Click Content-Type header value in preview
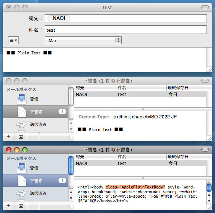 (145, 117)
